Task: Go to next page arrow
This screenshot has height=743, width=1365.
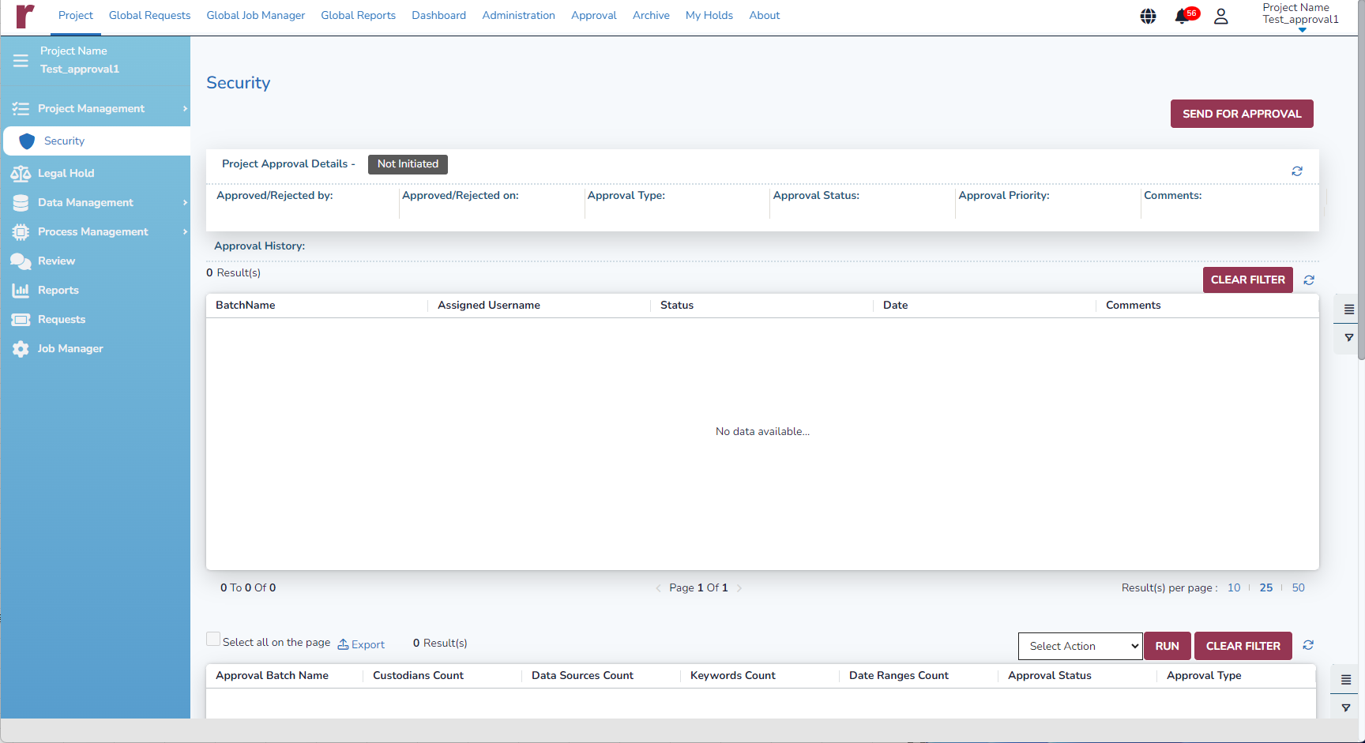Action: 739,588
